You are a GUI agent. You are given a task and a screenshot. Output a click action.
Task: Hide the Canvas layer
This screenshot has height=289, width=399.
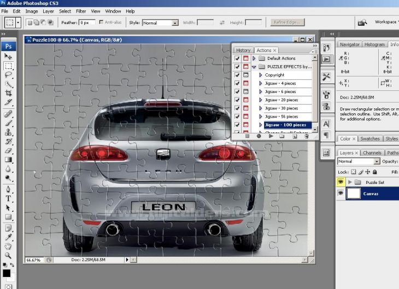click(341, 193)
